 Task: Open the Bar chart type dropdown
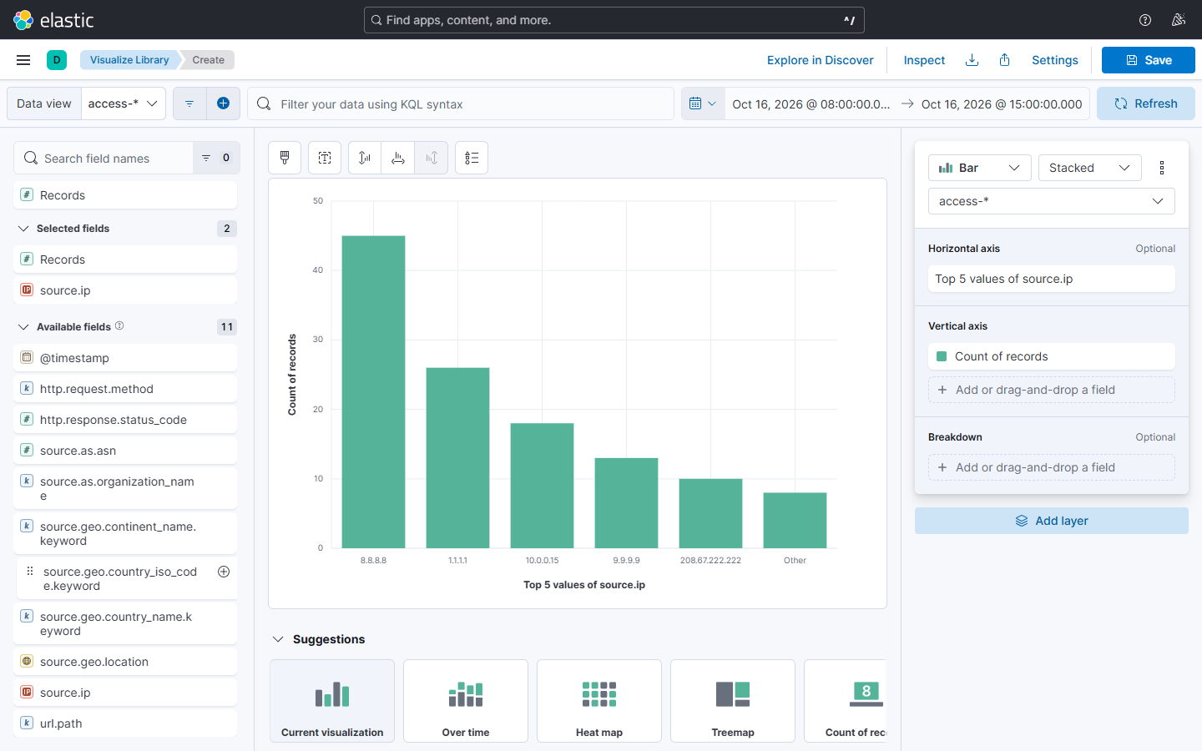pos(980,168)
